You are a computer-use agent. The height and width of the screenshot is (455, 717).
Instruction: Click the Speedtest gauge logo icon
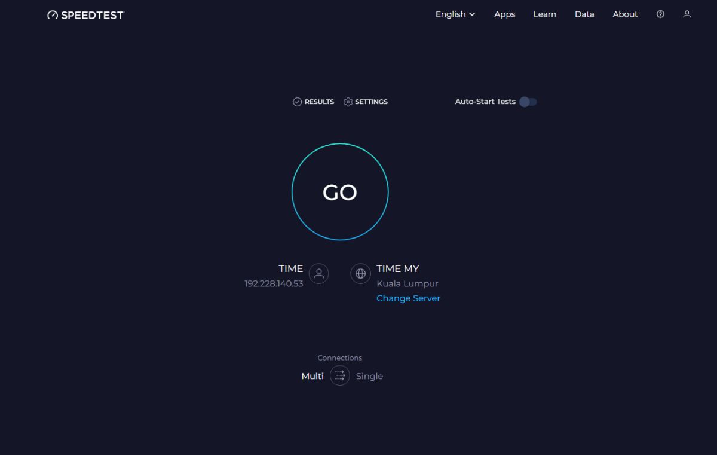point(51,14)
